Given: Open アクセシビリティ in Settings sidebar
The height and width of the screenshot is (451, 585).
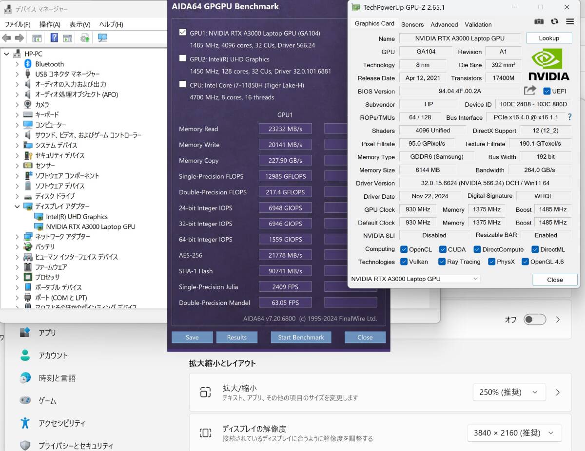Looking at the screenshot, I should click(62, 423).
